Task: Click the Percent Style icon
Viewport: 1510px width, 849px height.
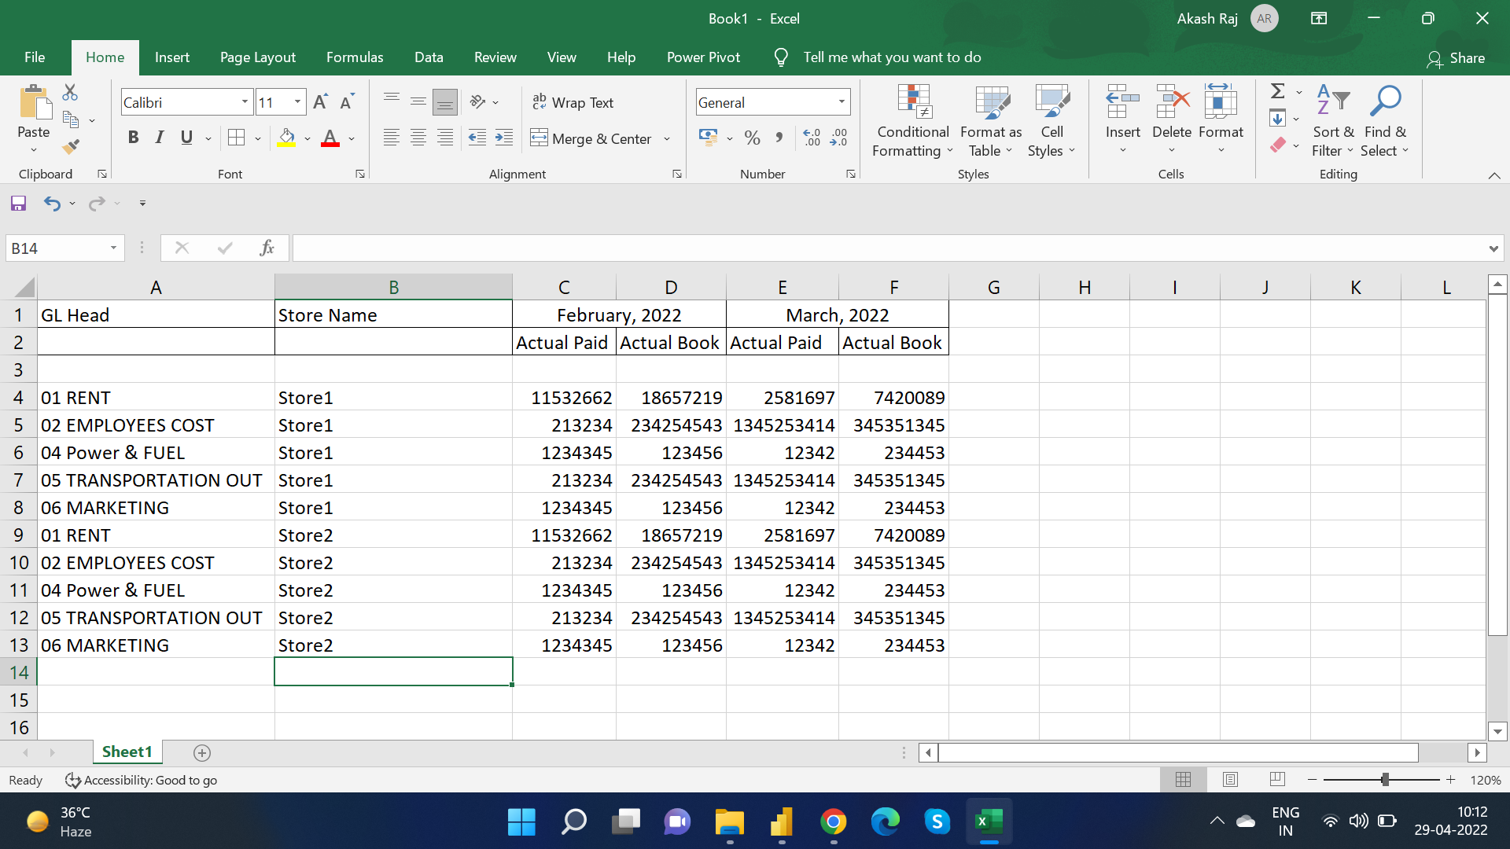Action: coord(752,138)
